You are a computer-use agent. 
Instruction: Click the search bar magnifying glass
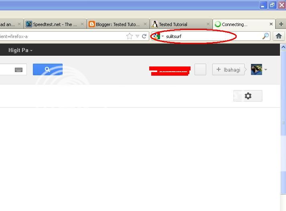pos(266,36)
